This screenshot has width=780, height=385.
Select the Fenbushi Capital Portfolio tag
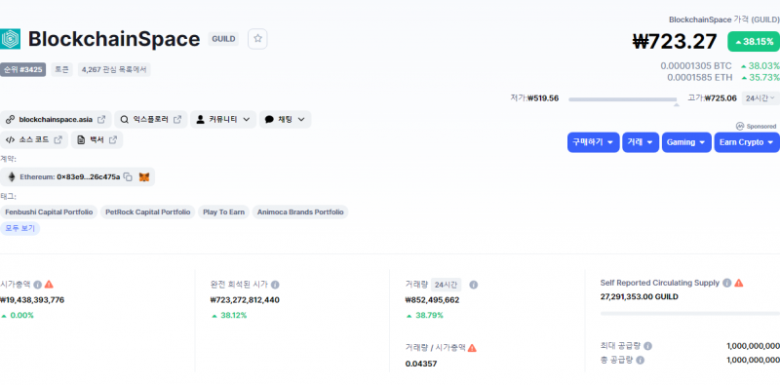[x=49, y=212]
